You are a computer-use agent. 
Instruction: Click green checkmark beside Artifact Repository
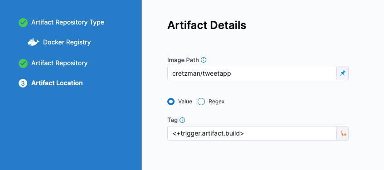point(23,63)
